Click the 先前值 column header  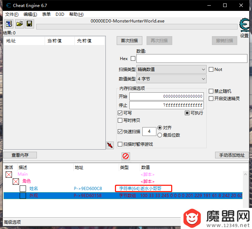pos(90,41)
